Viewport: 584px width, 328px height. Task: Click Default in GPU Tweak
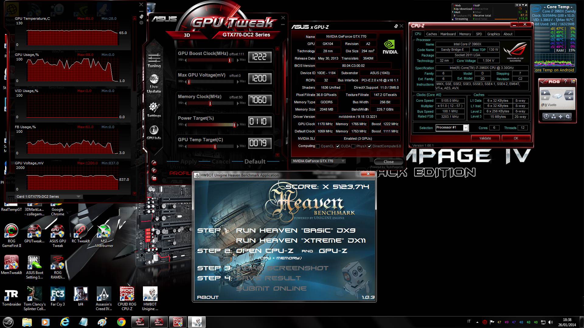(x=255, y=162)
